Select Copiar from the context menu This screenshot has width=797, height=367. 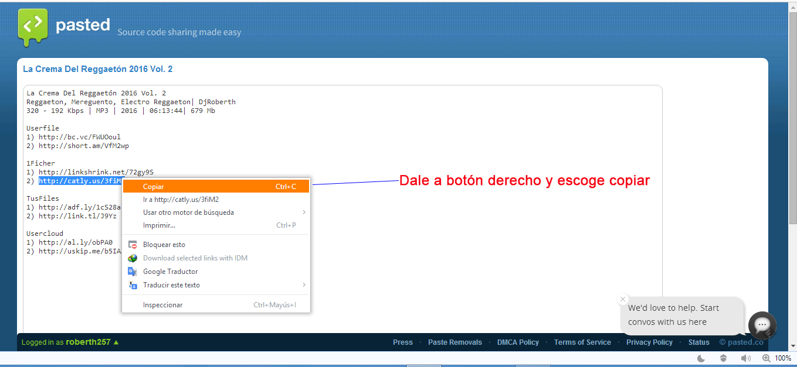(x=152, y=186)
